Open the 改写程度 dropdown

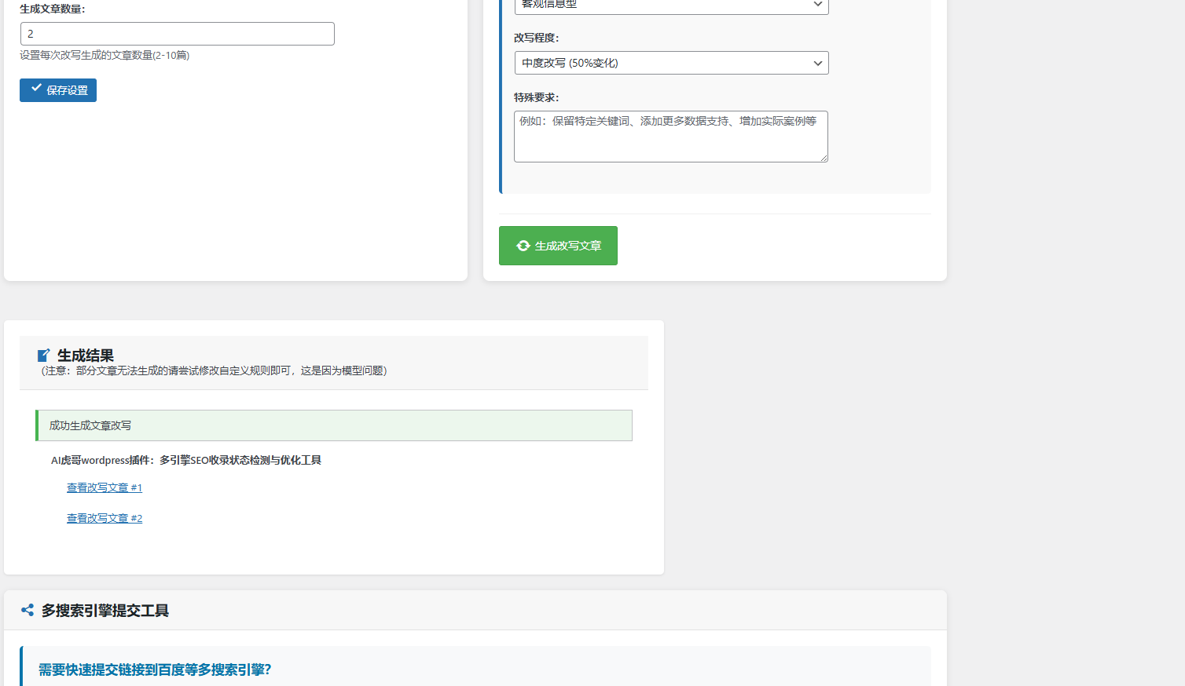tap(671, 63)
